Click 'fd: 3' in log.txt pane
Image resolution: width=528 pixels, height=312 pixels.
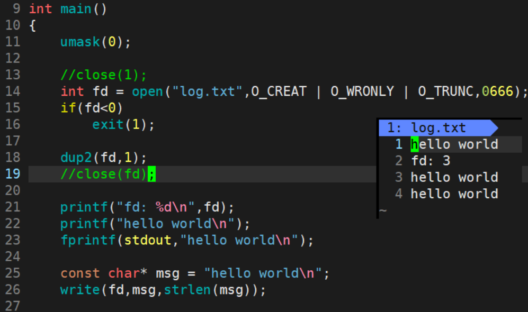pos(431,161)
